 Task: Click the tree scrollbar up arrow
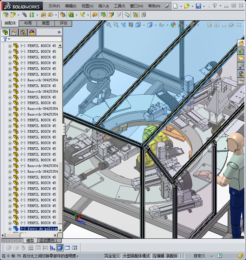60,46
